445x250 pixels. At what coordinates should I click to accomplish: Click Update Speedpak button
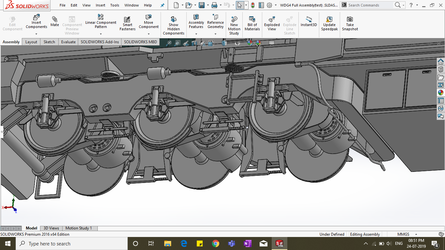point(329,20)
